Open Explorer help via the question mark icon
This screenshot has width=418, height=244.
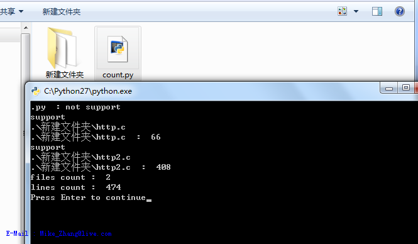(x=400, y=11)
